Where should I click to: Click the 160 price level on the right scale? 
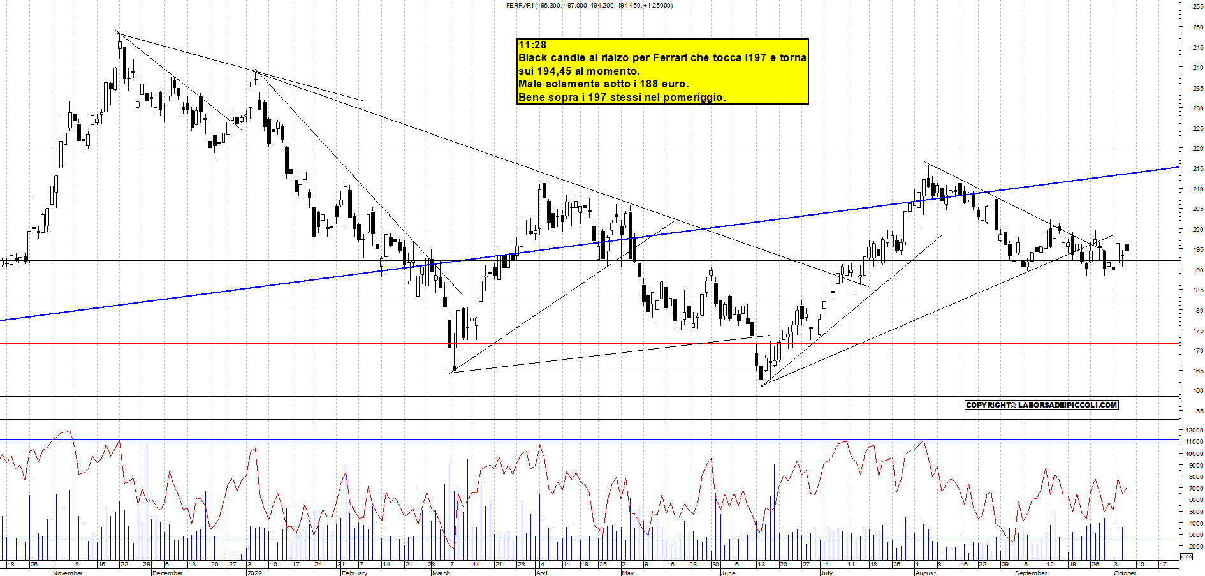click(1198, 390)
